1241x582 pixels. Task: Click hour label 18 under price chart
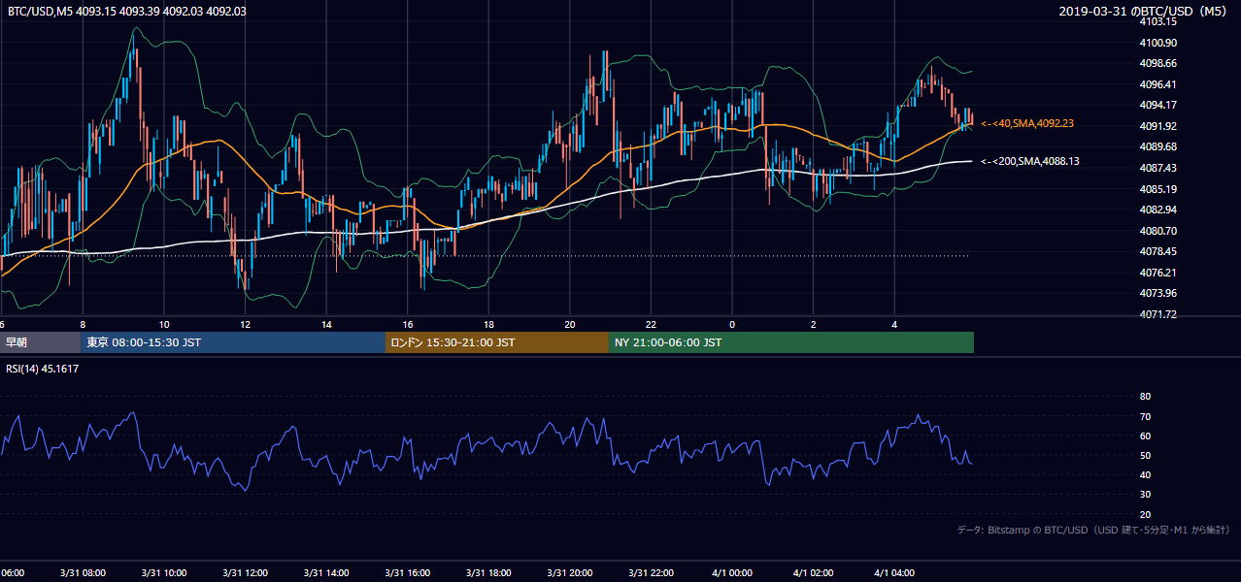tap(489, 324)
